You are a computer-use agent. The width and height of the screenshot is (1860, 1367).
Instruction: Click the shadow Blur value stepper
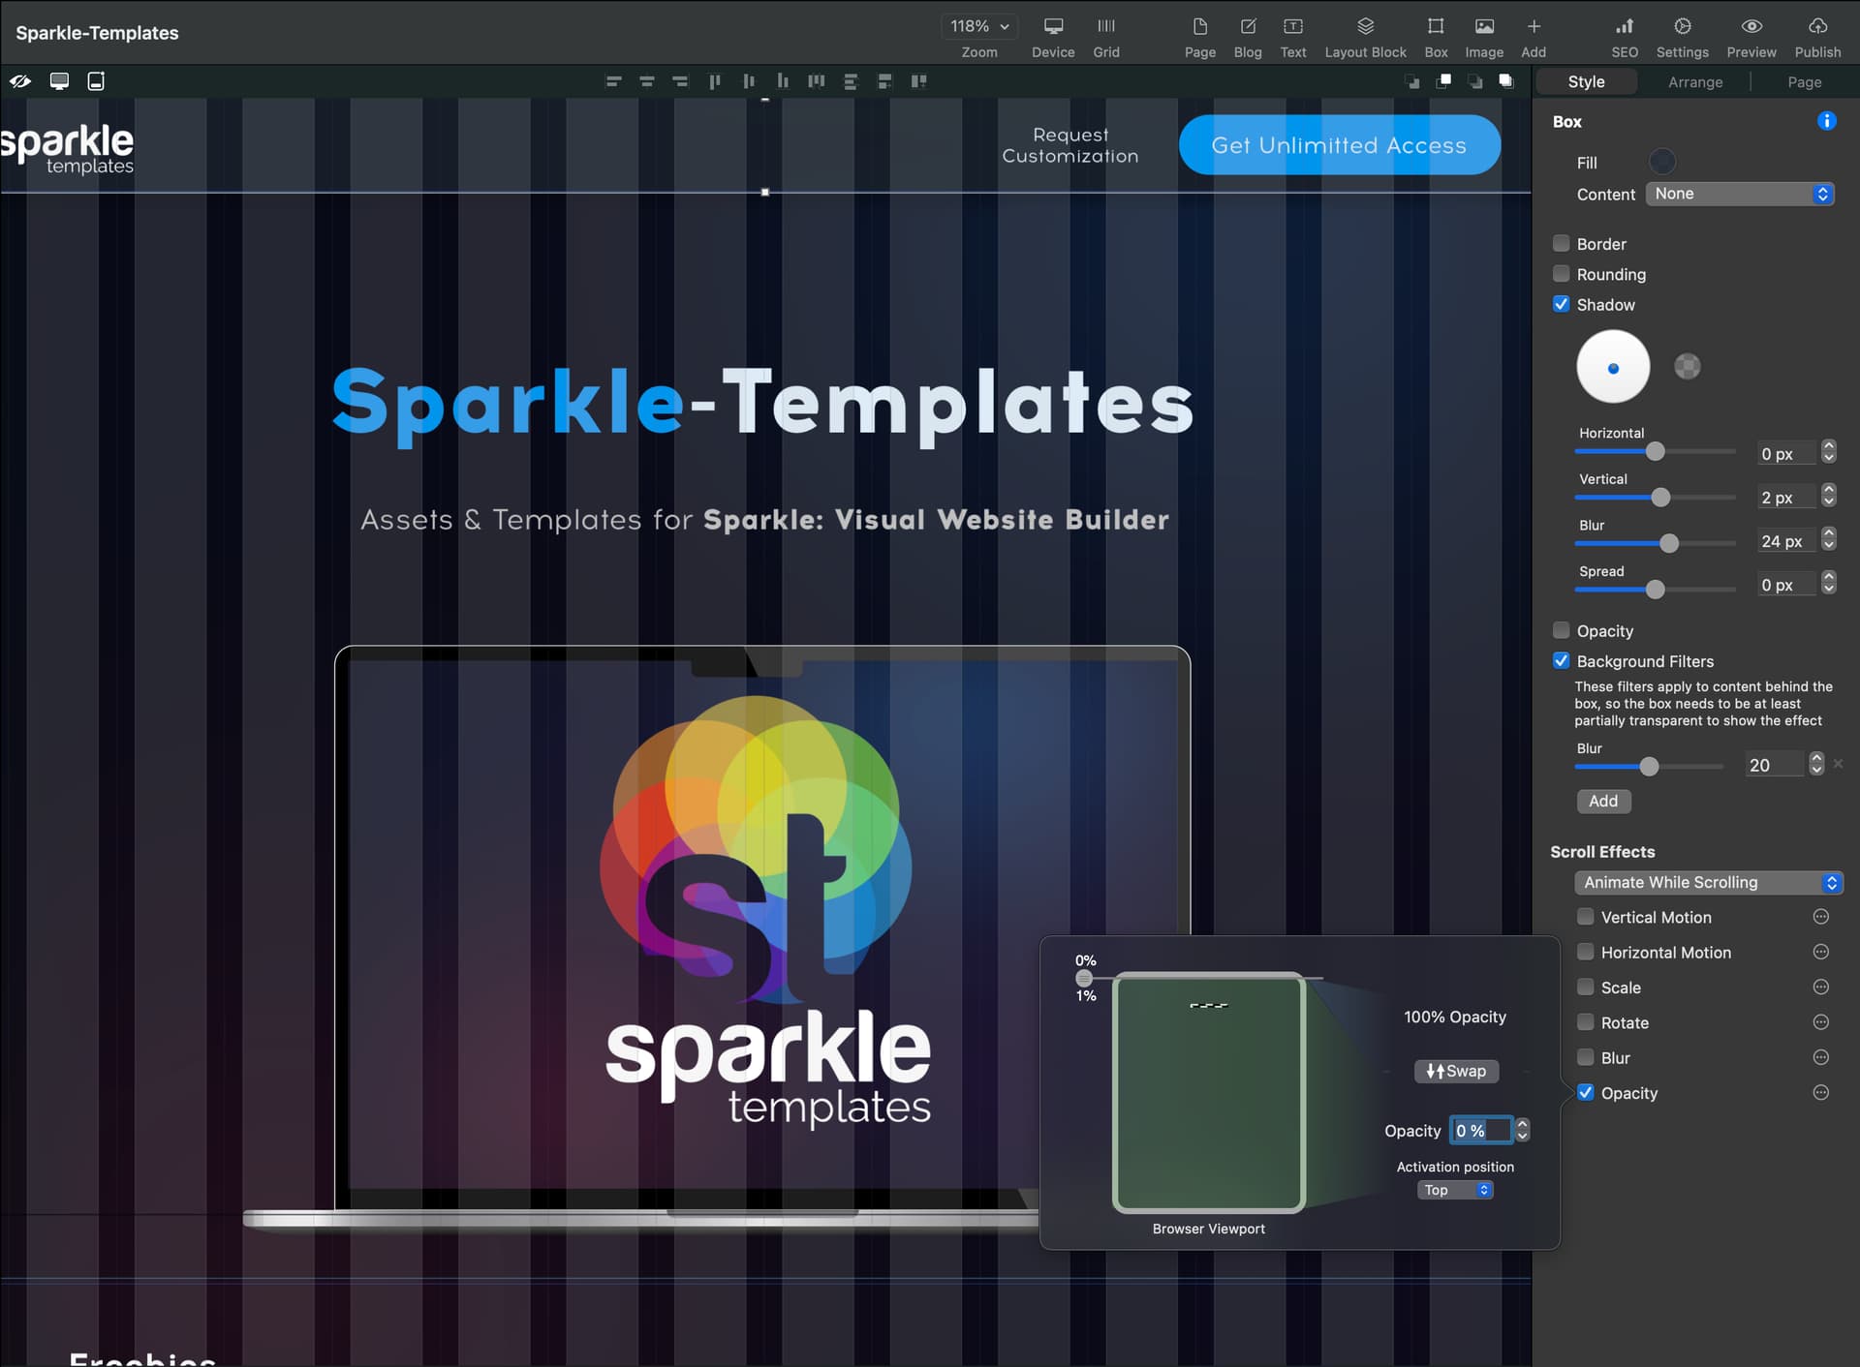tap(1828, 538)
